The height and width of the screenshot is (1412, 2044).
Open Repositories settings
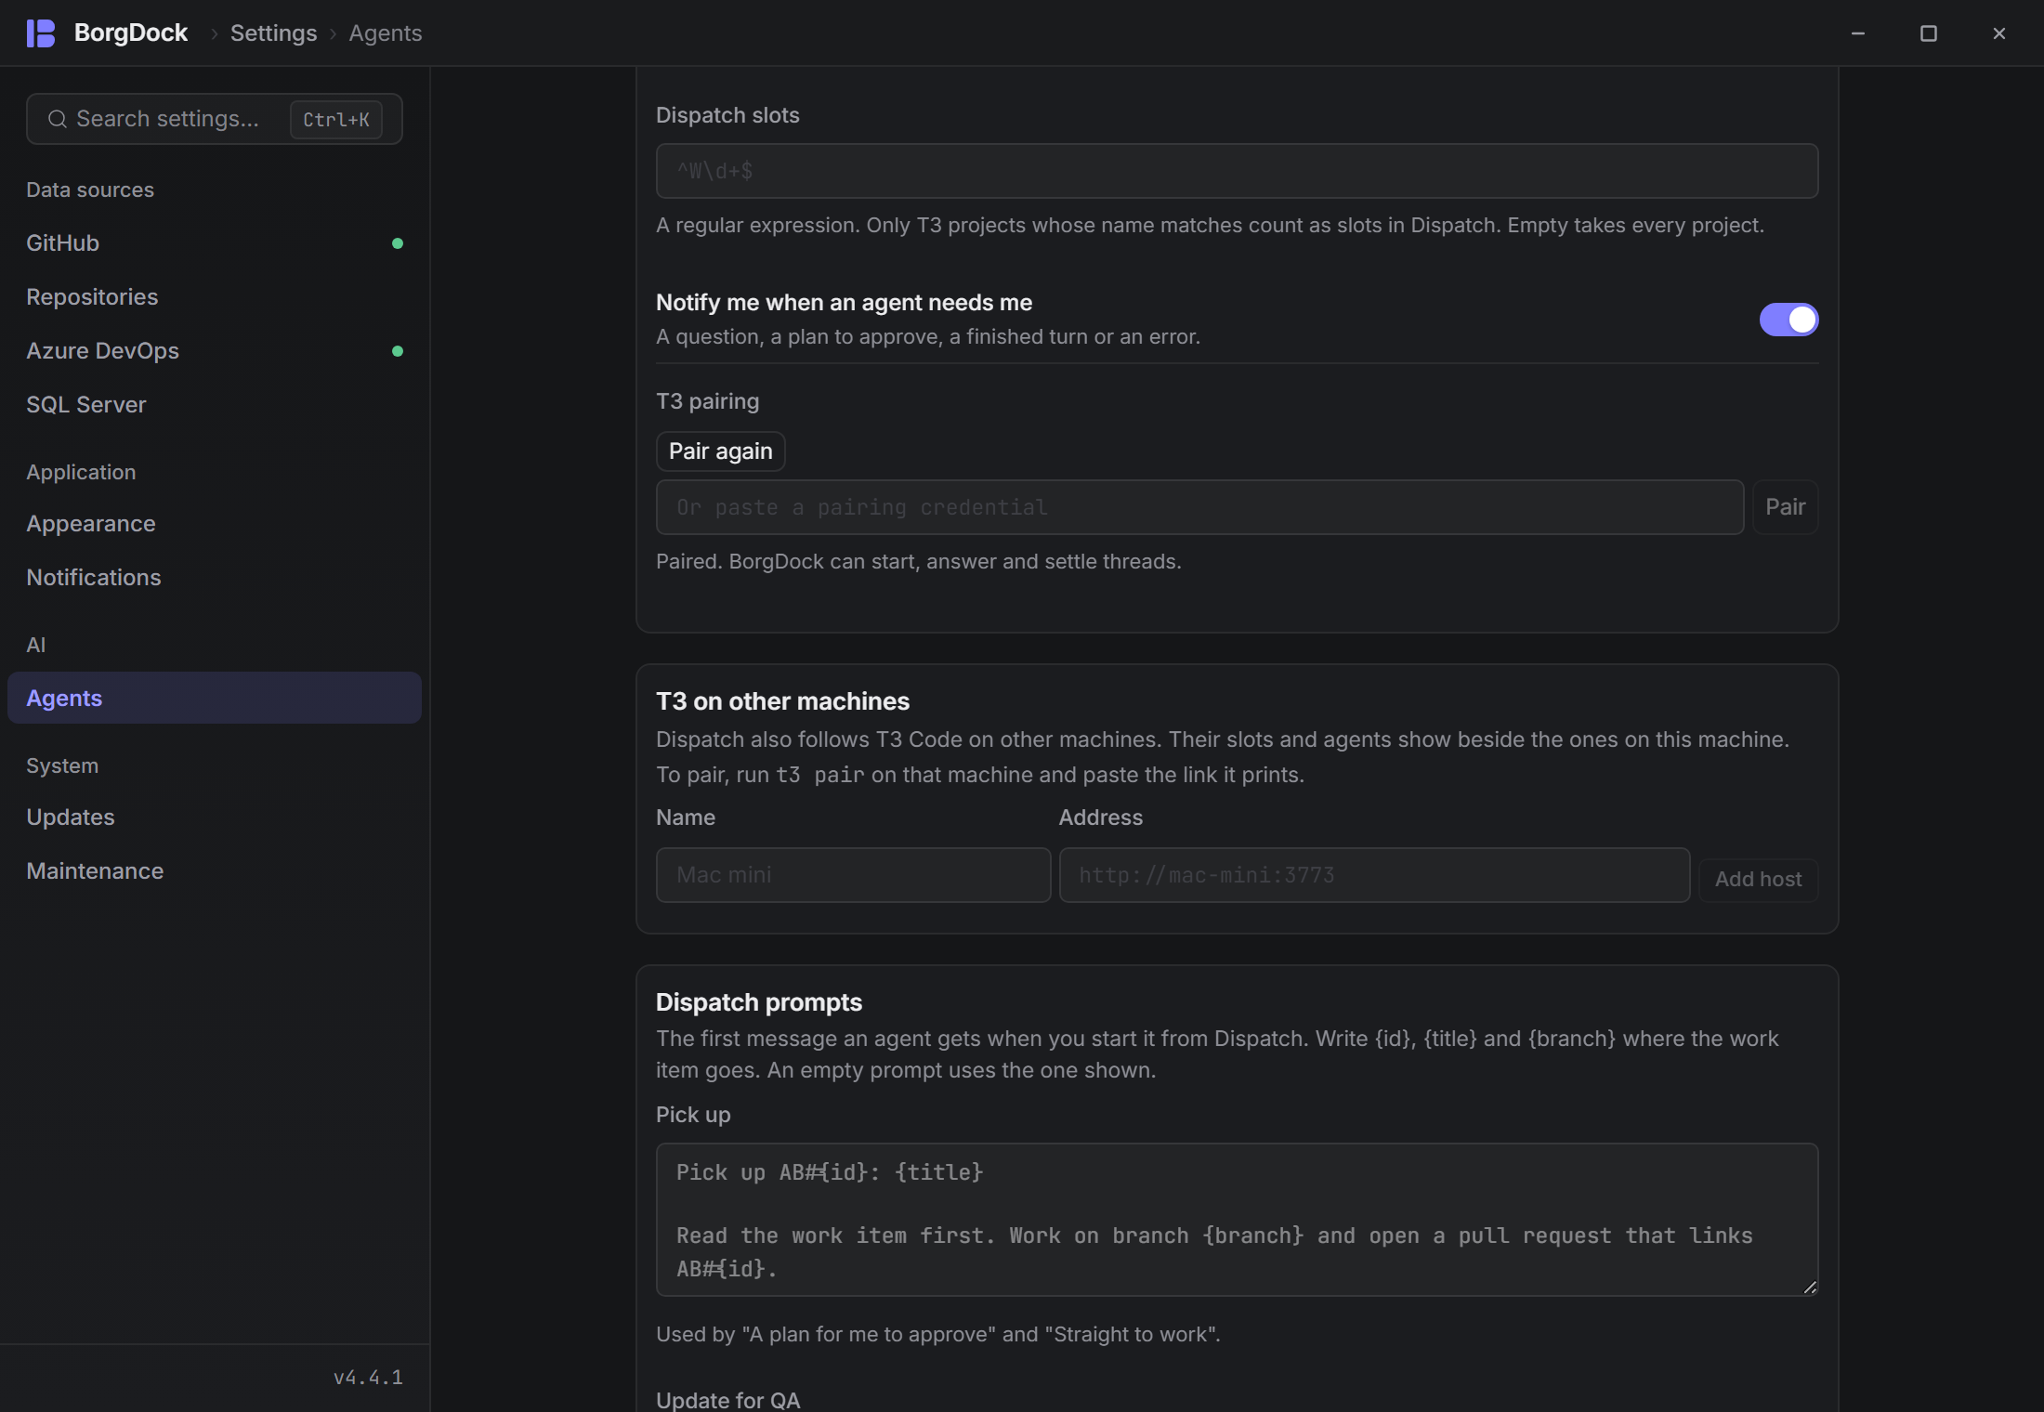point(215,297)
